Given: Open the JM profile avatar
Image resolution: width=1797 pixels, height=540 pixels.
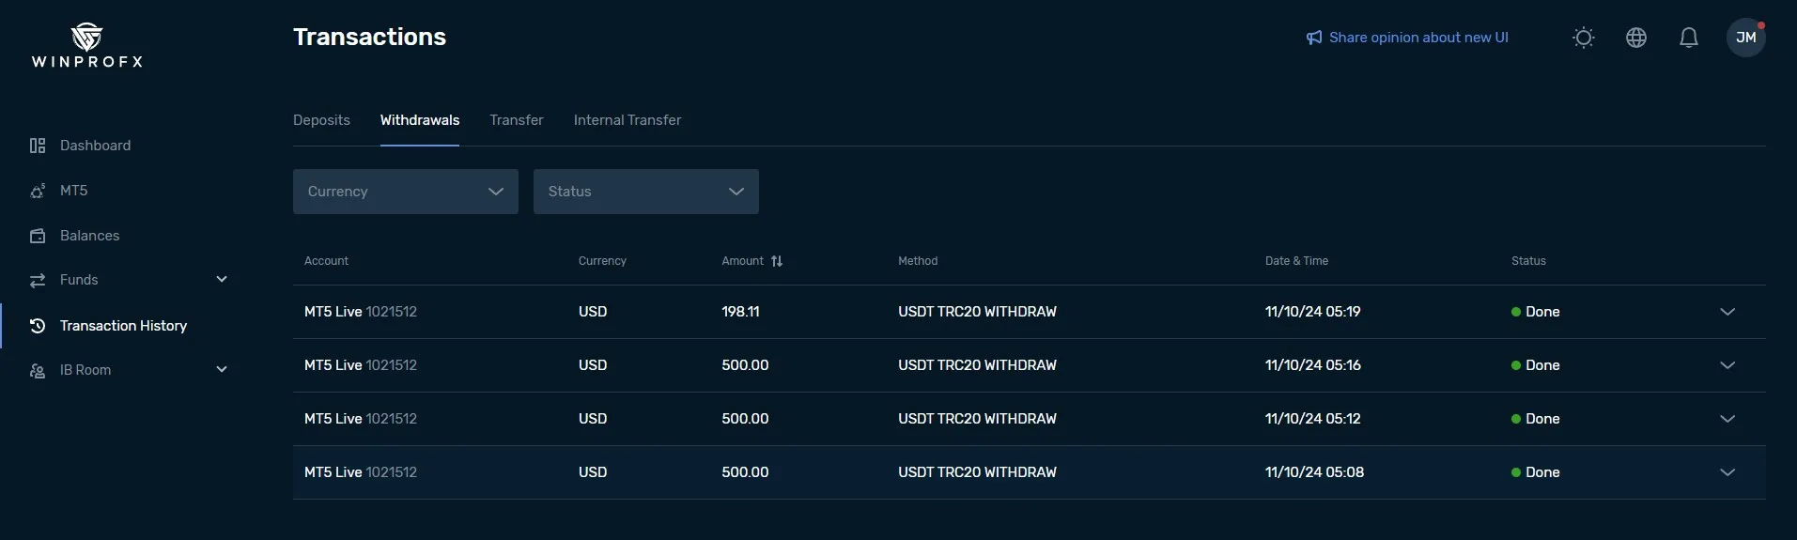Looking at the screenshot, I should (1745, 38).
